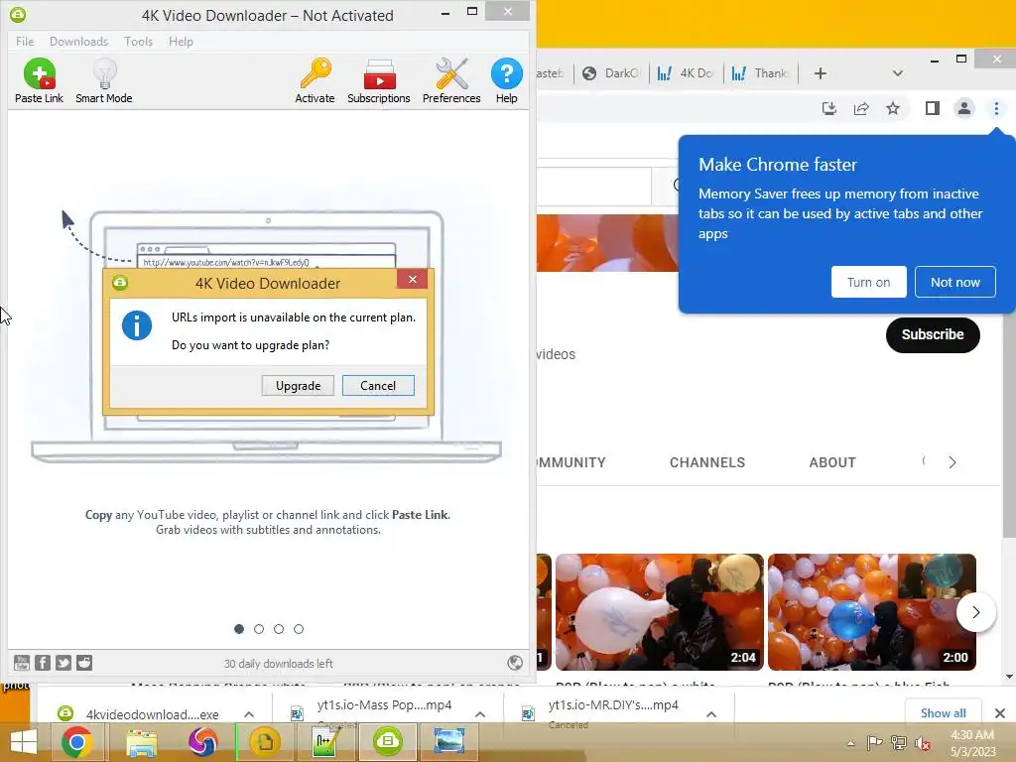Click Chrome page scroll down arrow
The image size is (1016, 762).
point(1009,677)
